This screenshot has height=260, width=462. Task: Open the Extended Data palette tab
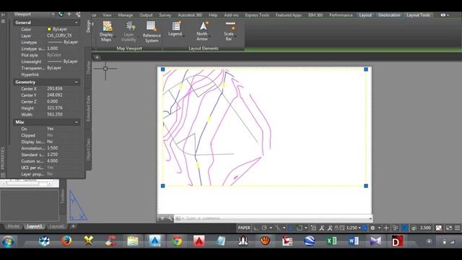[x=88, y=108]
